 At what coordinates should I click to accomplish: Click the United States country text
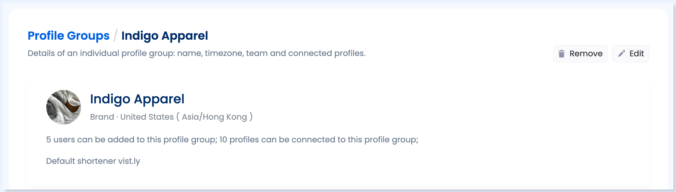[x=147, y=117]
